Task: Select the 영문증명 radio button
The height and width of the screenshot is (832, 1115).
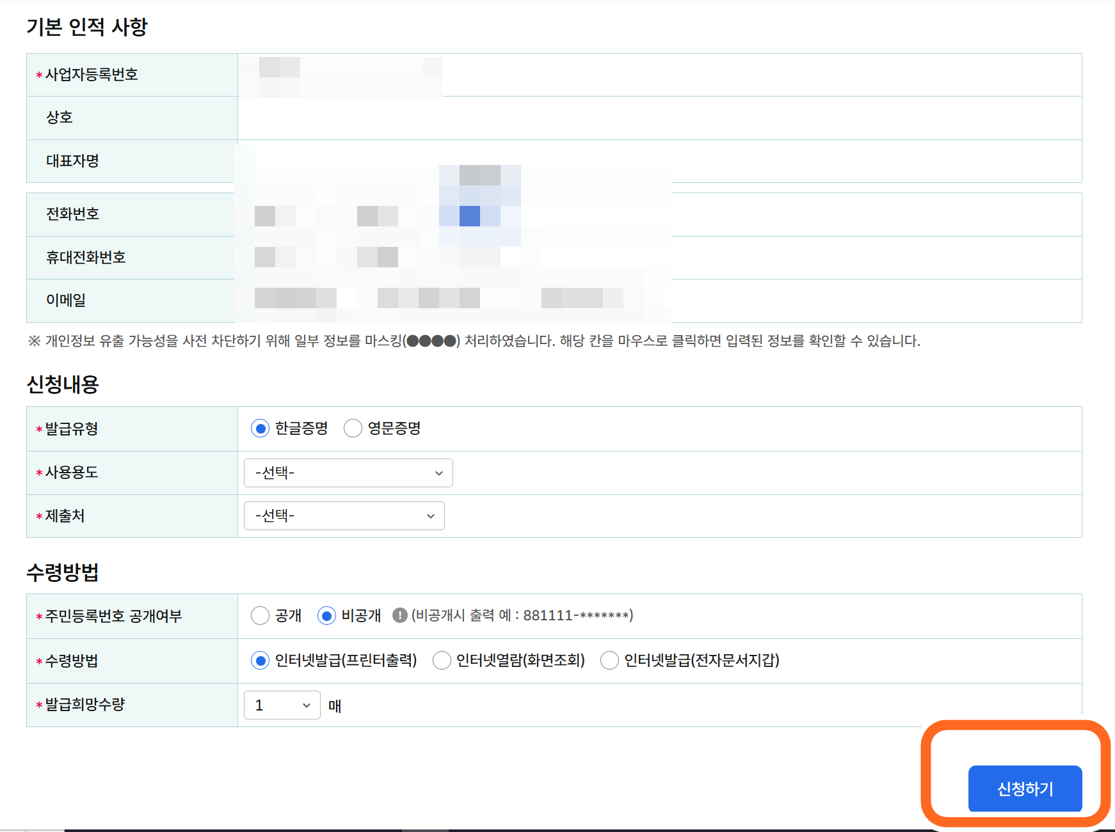Action: pyautogui.click(x=353, y=428)
